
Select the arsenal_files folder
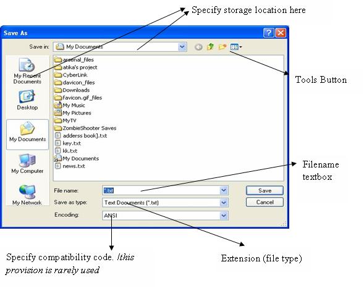(74, 60)
